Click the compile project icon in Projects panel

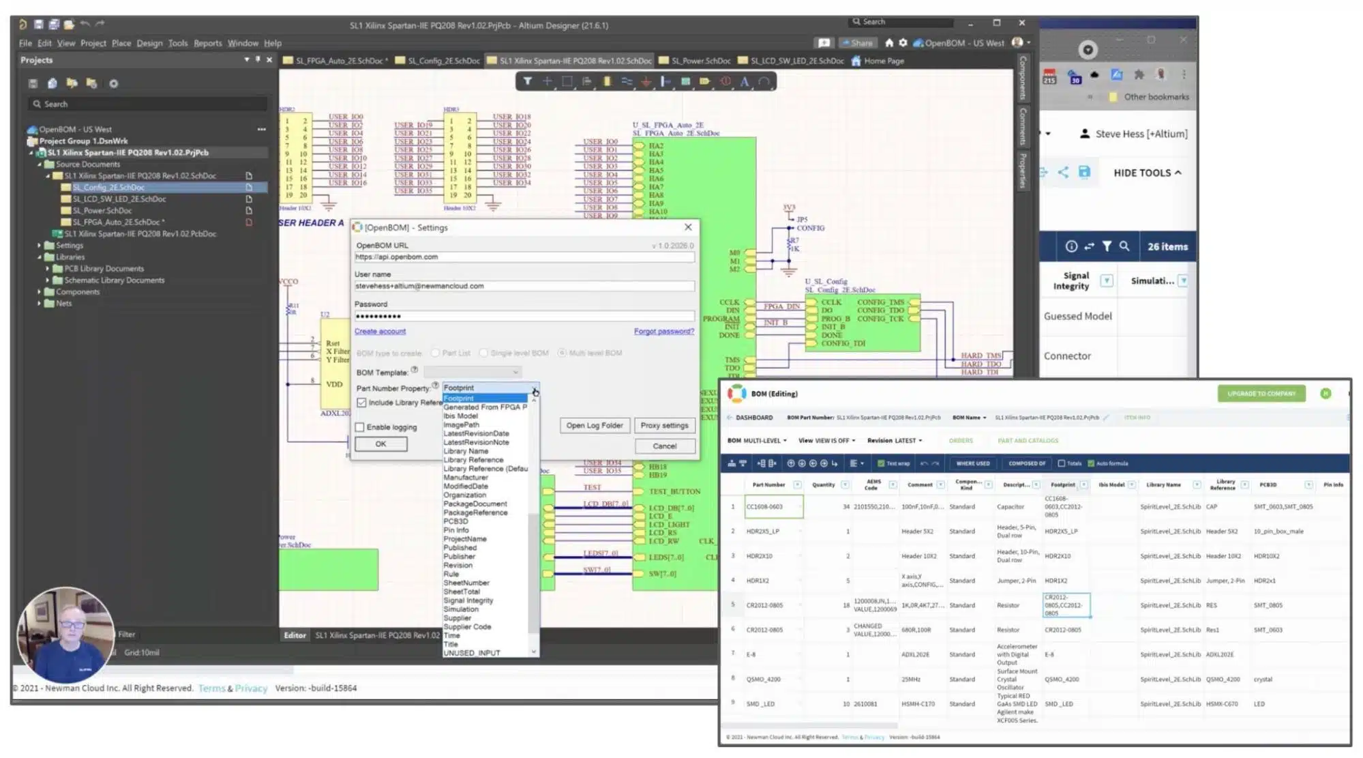52,83
